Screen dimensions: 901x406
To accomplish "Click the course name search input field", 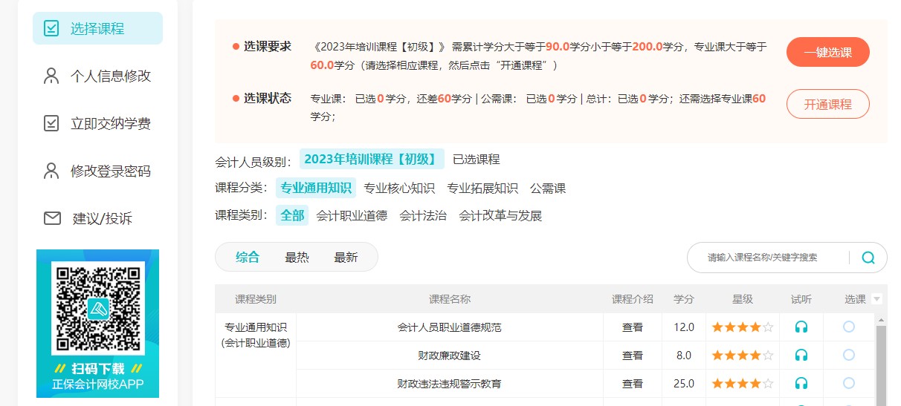I will (x=766, y=258).
